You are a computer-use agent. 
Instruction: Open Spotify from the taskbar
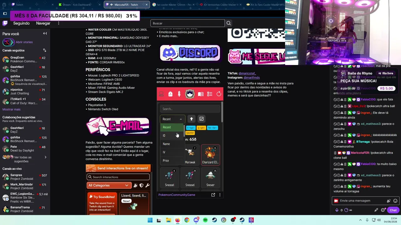205,220
